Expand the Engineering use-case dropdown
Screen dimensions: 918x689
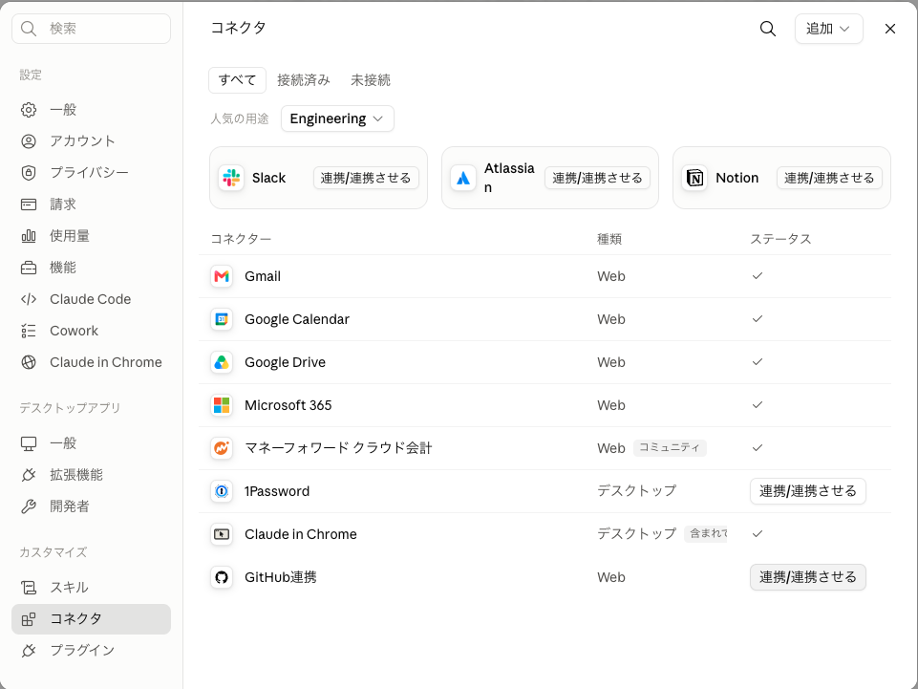click(x=337, y=118)
